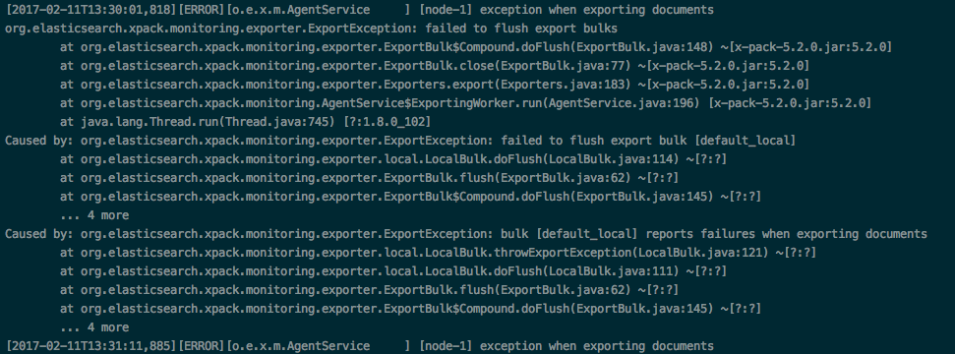955x354 pixels.
Task: Click the last '... 4 more' line
Action: [94, 327]
